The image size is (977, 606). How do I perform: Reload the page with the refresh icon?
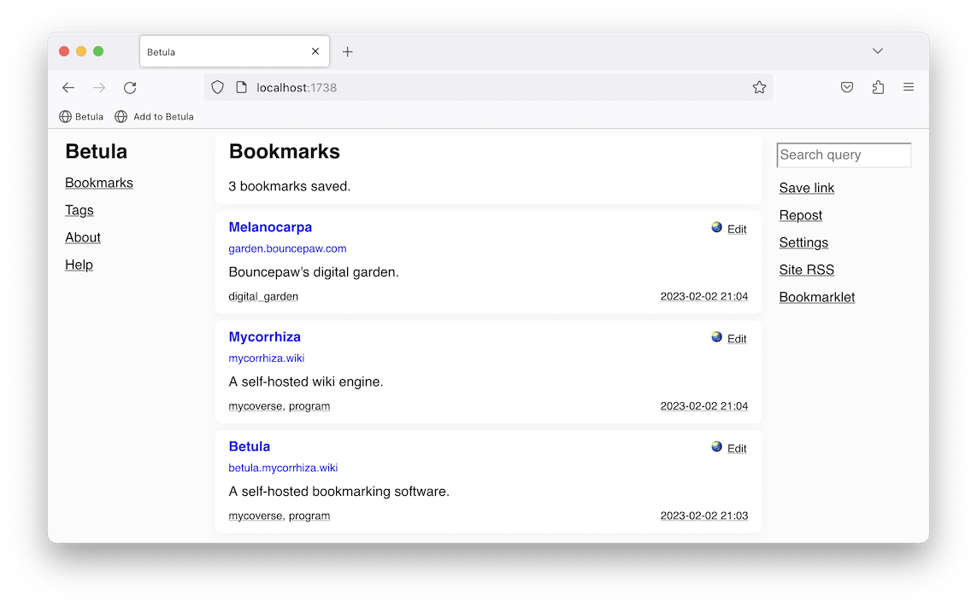130,88
